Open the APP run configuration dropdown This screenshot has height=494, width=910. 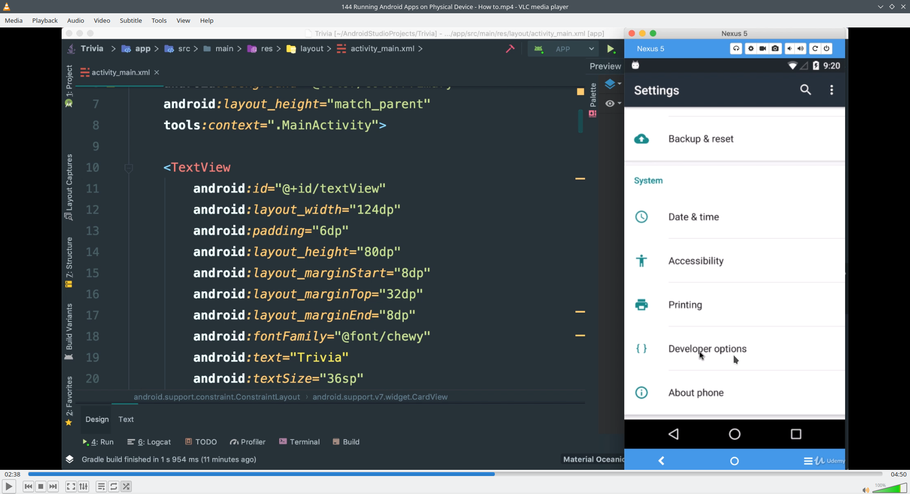tap(564, 49)
